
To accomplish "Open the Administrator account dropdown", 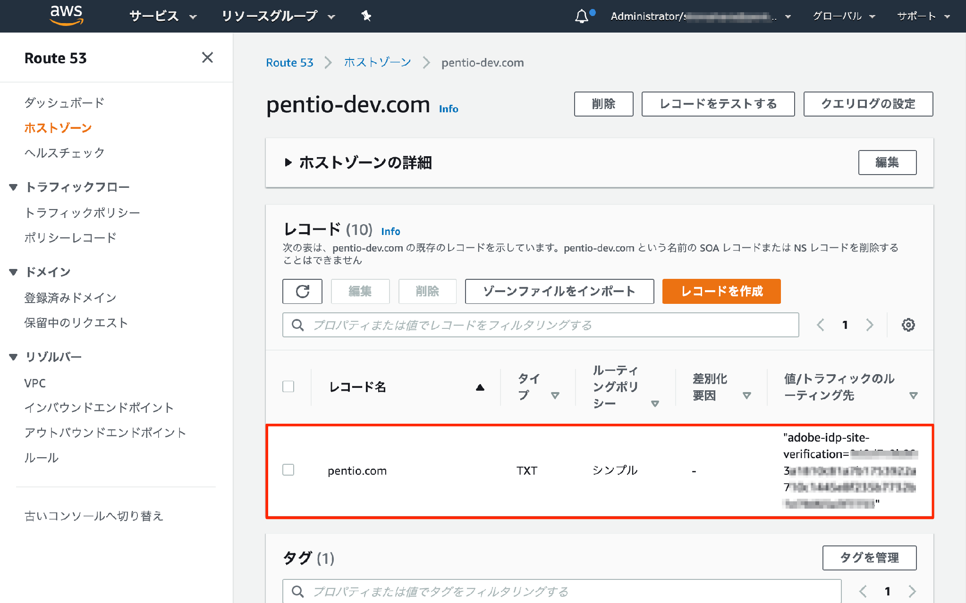I will (x=701, y=17).
